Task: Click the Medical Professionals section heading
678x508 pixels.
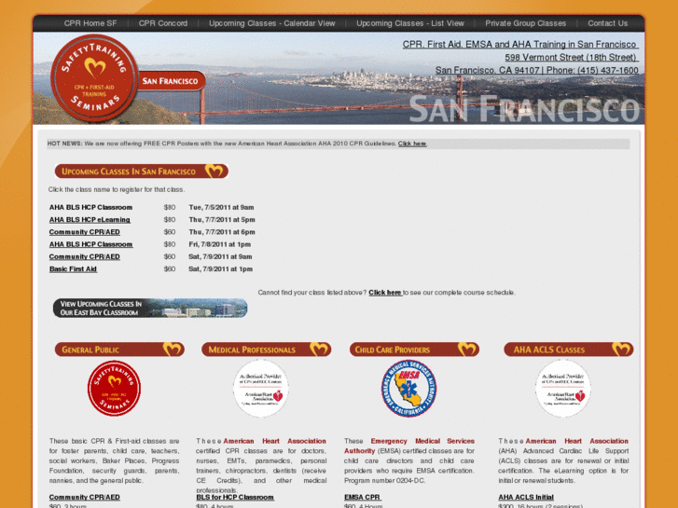Action: pyautogui.click(x=267, y=350)
